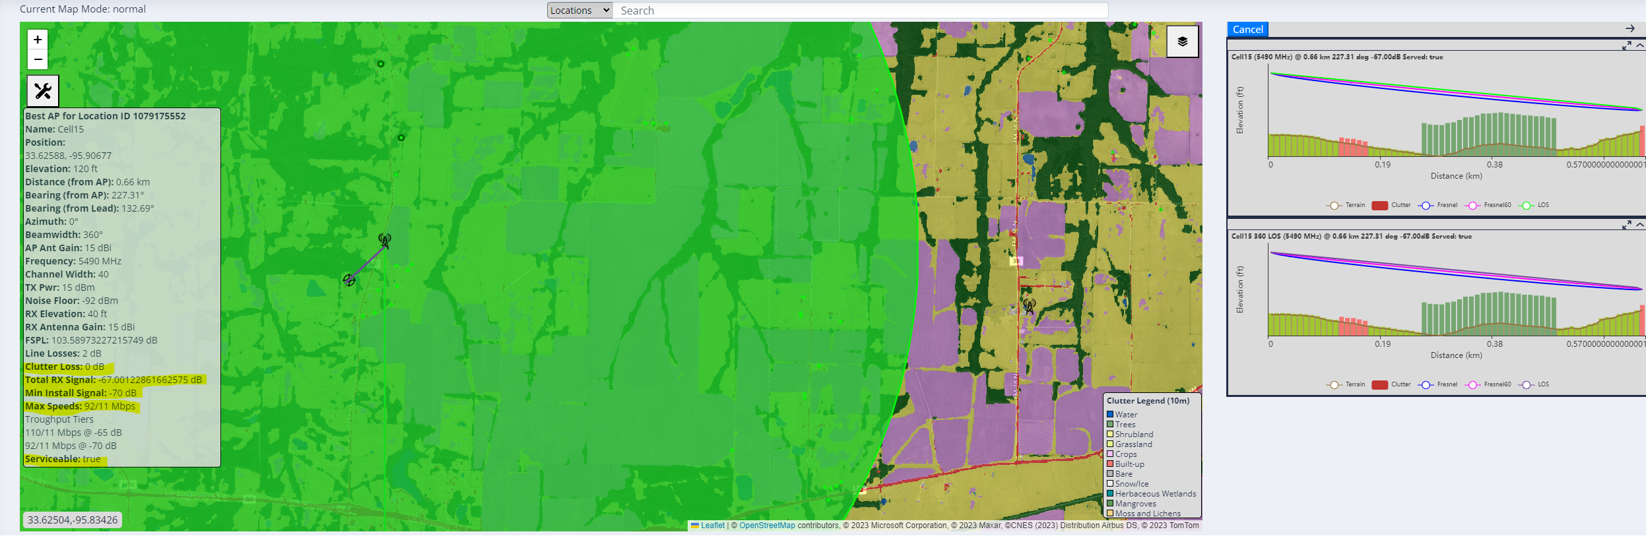The image size is (1646, 540).
Task: Click the Crops swatch in the Clutter Legend
Action: [x=1110, y=454]
